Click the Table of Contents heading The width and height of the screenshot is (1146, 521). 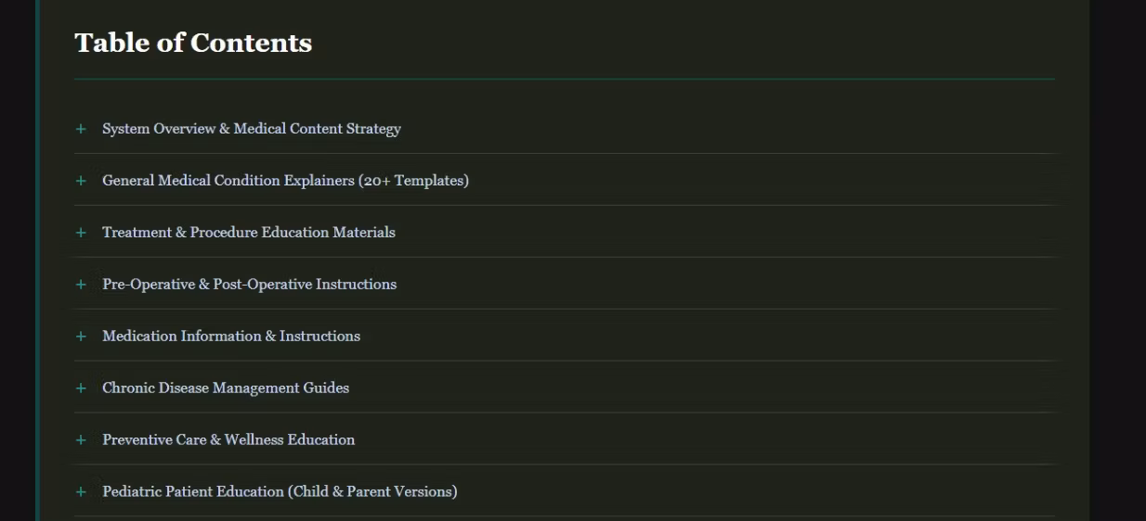coord(193,43)
